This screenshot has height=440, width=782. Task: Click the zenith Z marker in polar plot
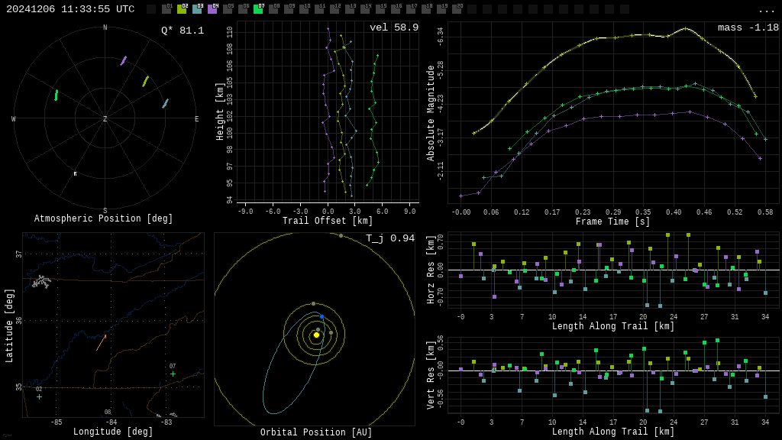105,119
